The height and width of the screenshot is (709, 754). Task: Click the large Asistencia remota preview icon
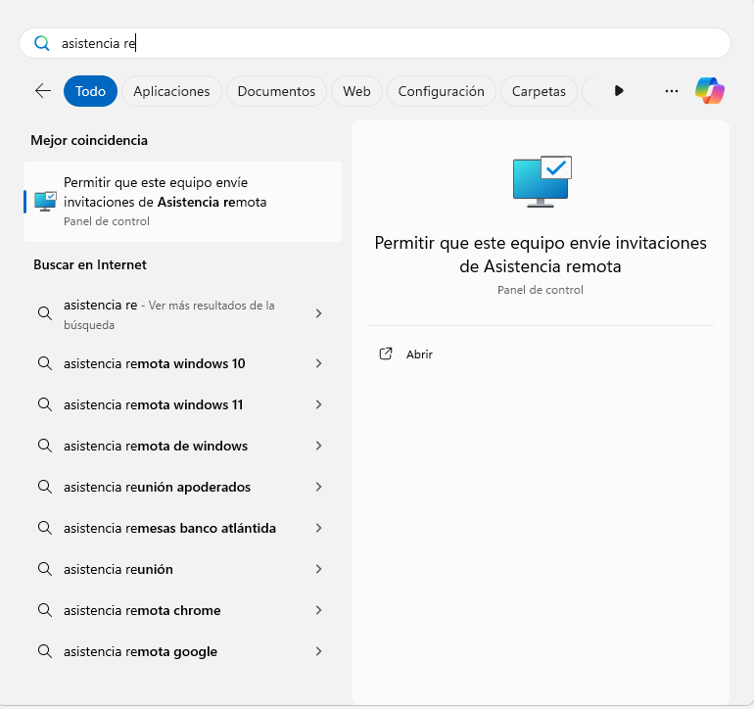541,181
